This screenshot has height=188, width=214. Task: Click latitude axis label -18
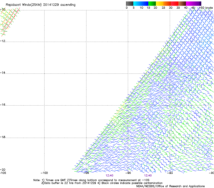coord(3,137)
